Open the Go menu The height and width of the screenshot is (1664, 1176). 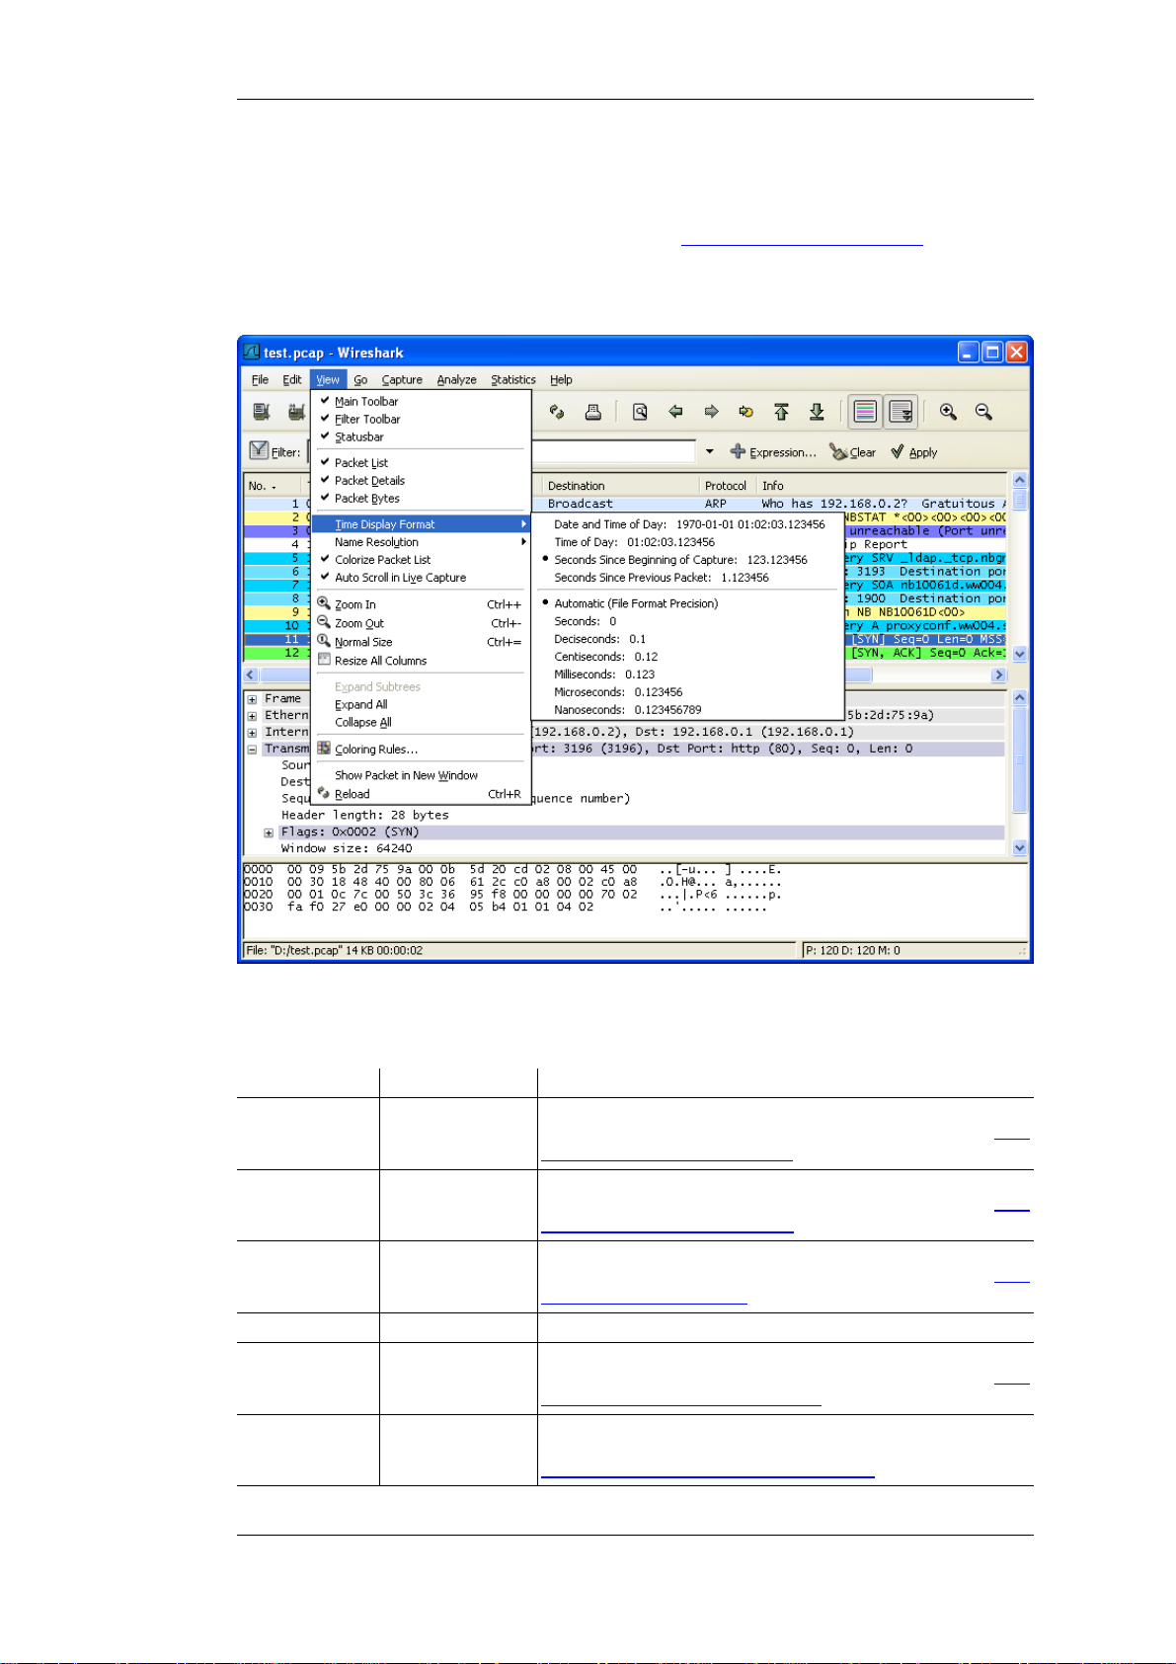[360, 379]
